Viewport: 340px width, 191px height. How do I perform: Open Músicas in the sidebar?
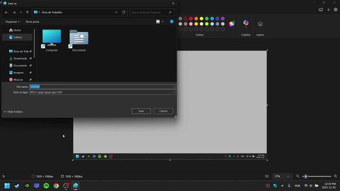20,80
